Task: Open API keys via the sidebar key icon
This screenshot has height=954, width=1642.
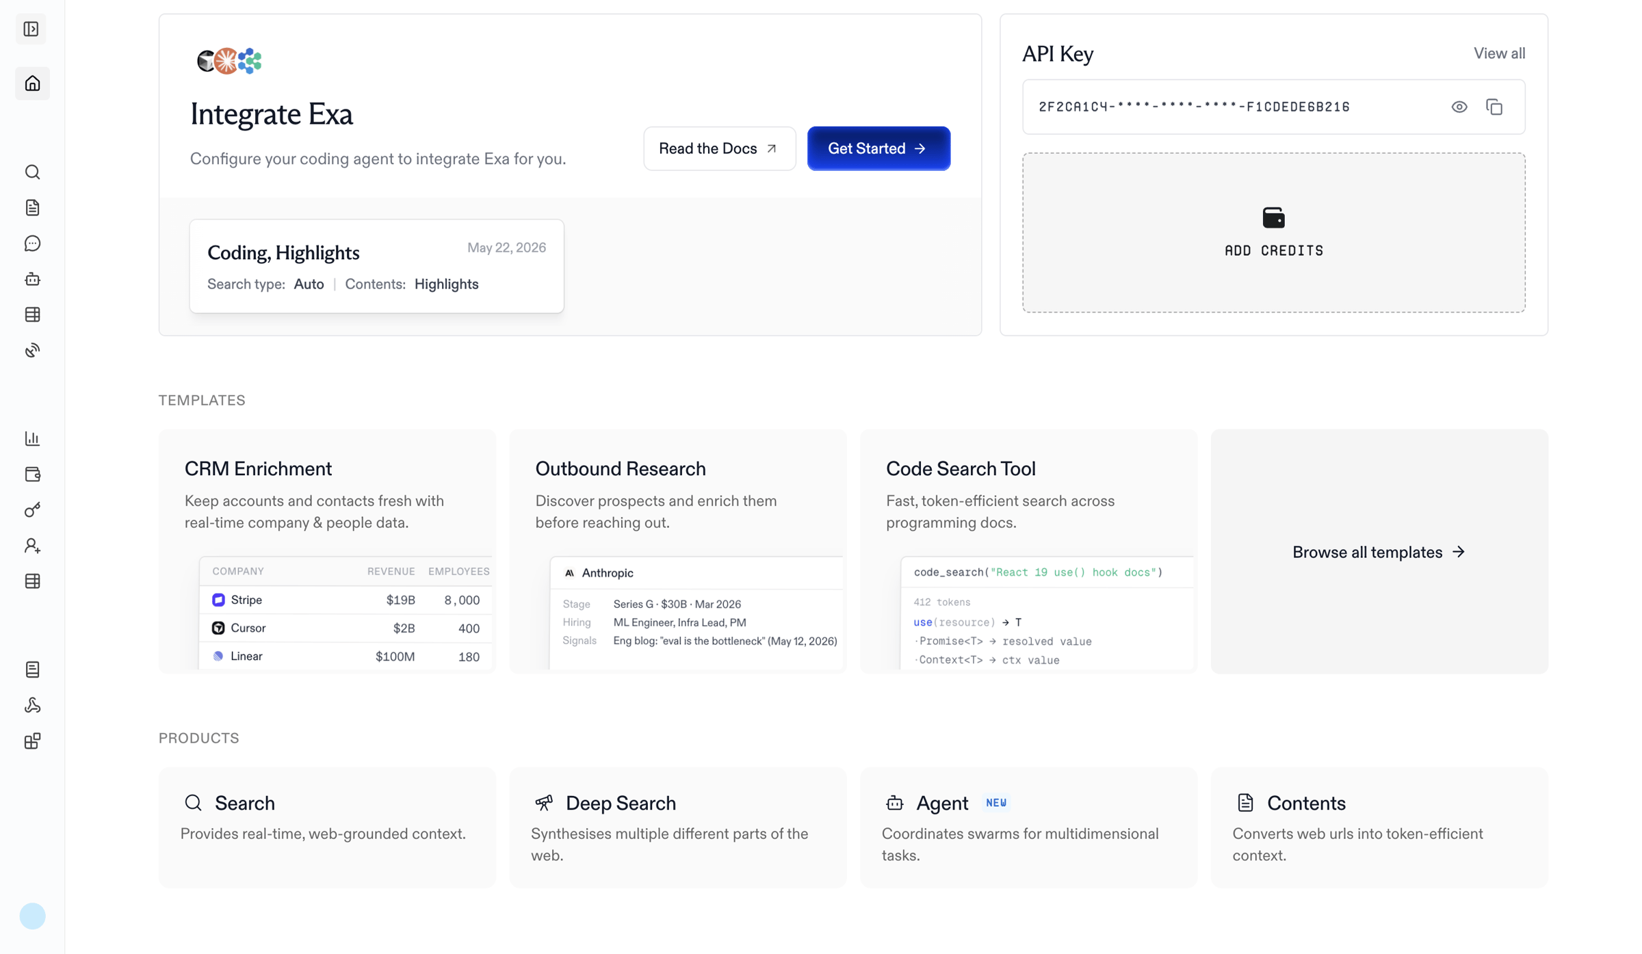Action: click(x=32, y=509)
